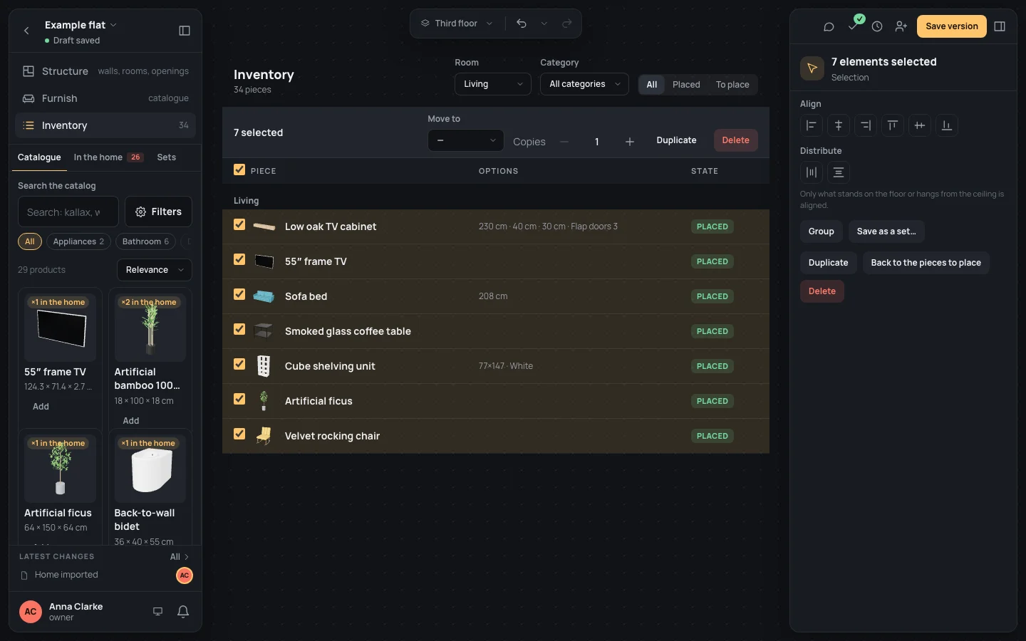Click the back arrow beside Example flat
Viewport: 1026px width, 641px height.
click(26, 31)
